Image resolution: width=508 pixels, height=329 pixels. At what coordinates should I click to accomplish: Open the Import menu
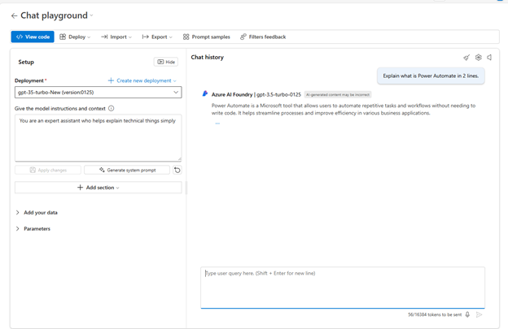pyautogui.click(x=116, y=37)
